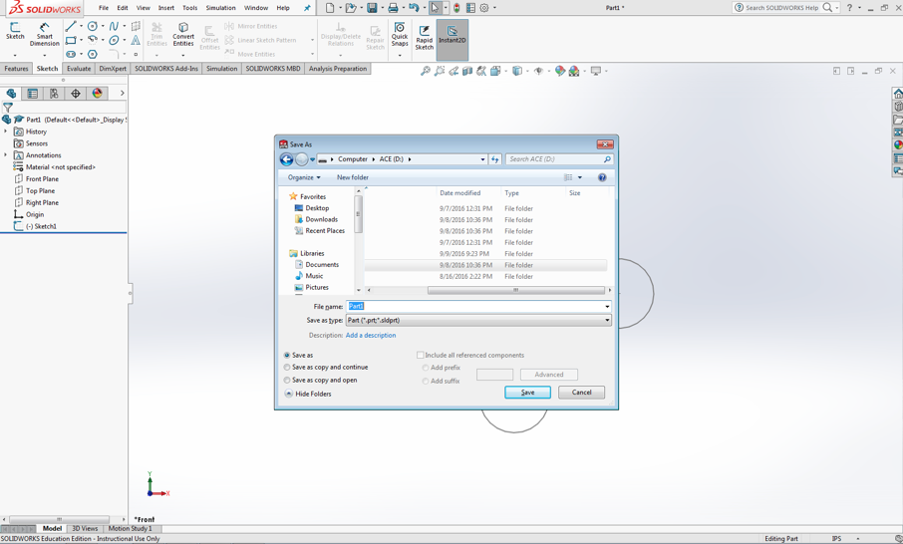This screenshot has width=903, height=544.
Task: Activate Smart Dimension tool
Action: (x=44, y=35)
